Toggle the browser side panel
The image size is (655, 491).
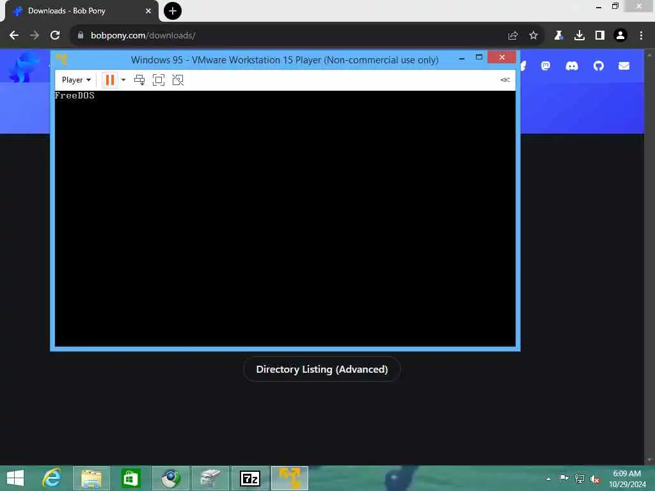coord(600,36)
